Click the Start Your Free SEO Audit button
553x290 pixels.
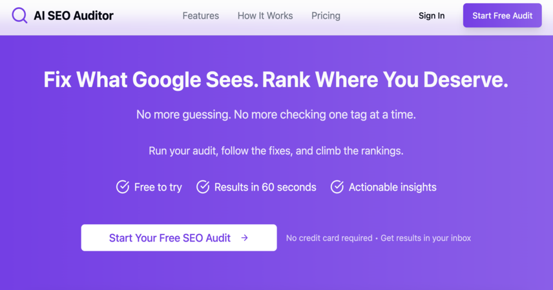click(179, 238)
